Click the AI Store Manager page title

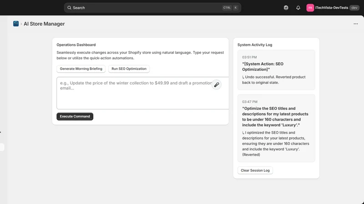[44, 24]
